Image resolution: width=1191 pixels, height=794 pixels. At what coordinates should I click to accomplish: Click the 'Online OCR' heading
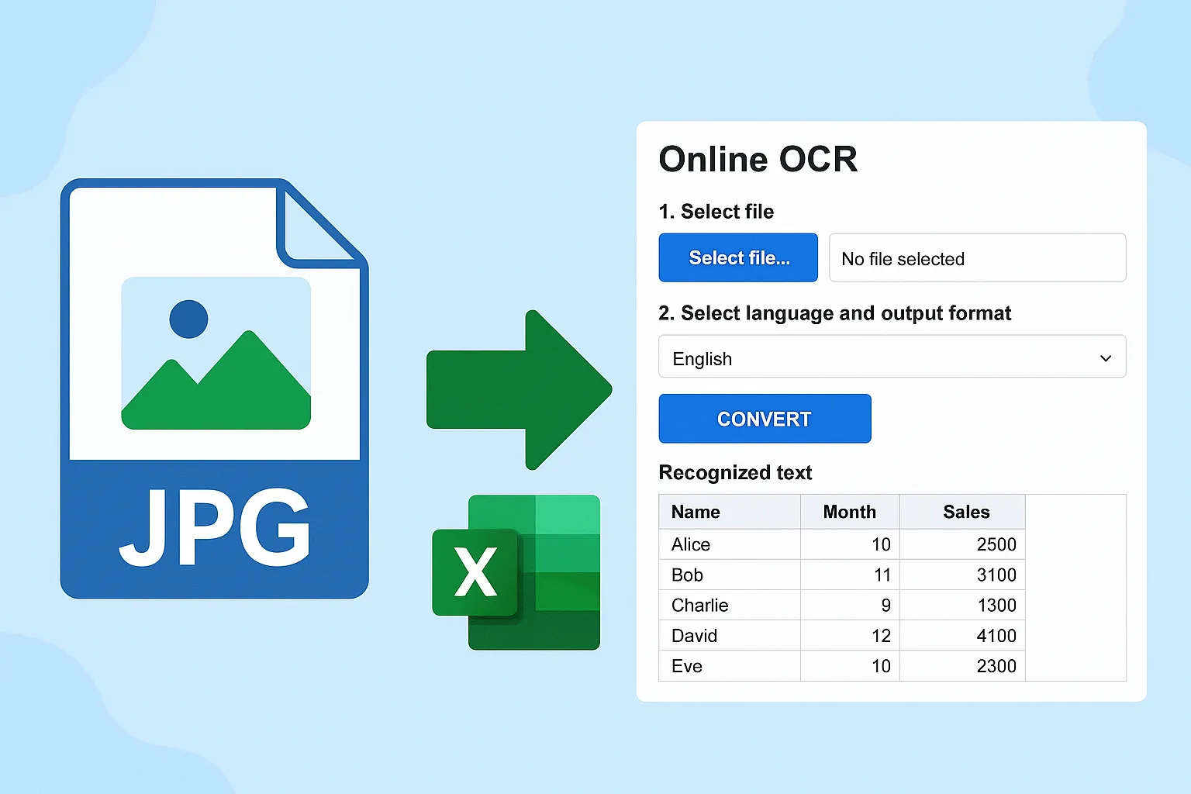click(758, 160)
